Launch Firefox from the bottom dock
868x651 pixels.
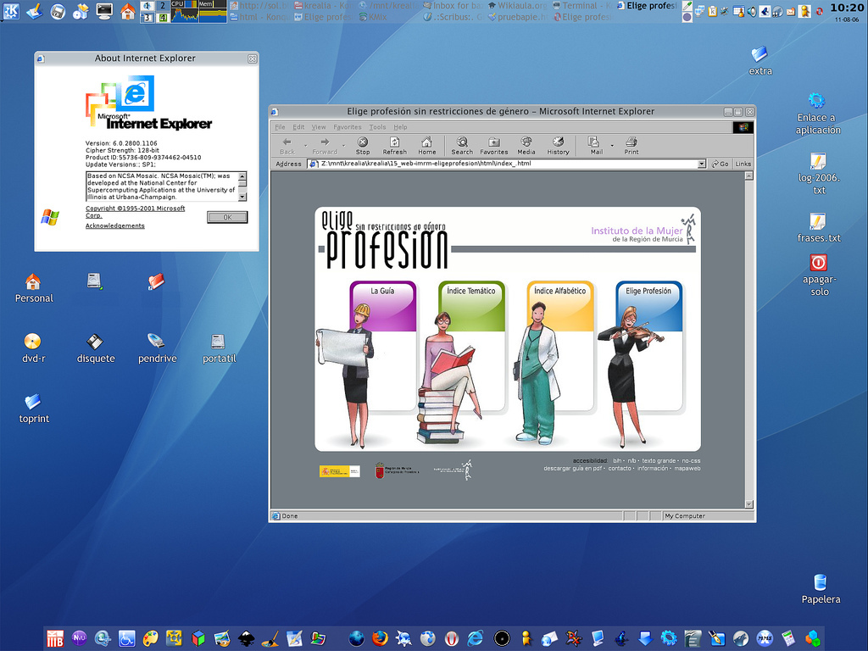380,638
